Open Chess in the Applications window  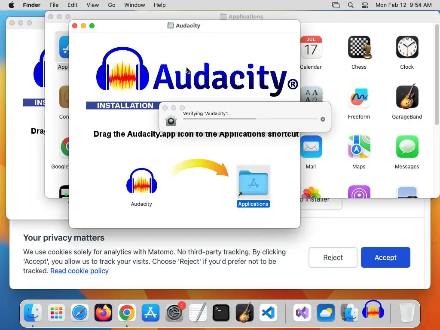359,47
